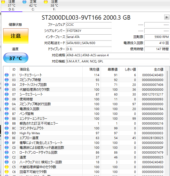Screen dimensions: 170x176
Task: Select the リードエラーレート attribute name
Action: (x=31, y=75)
